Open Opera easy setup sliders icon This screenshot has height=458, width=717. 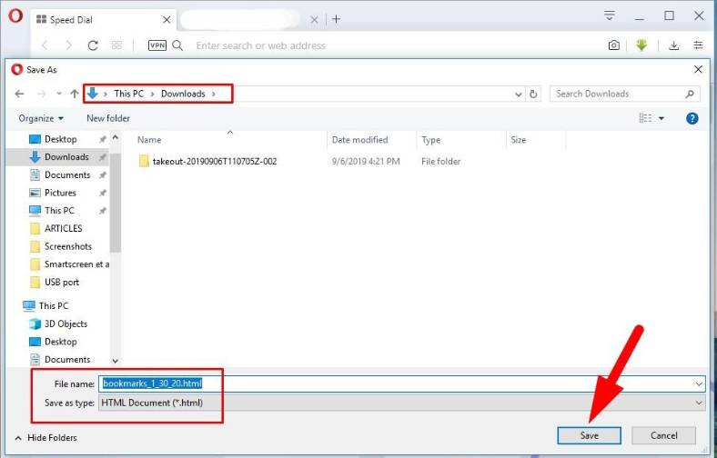point(698,45)
